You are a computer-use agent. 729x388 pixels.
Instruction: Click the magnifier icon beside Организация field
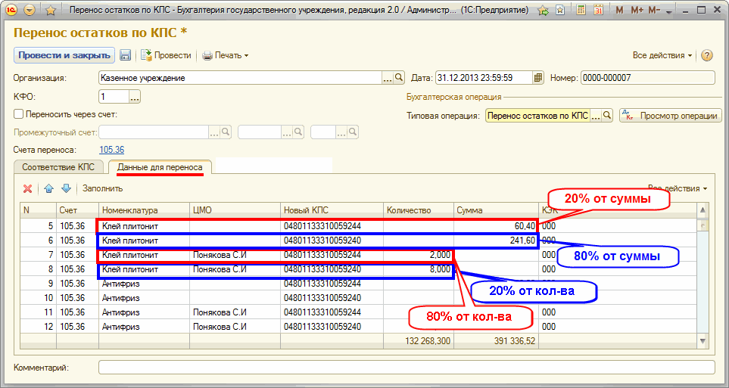tap(399, 77)
